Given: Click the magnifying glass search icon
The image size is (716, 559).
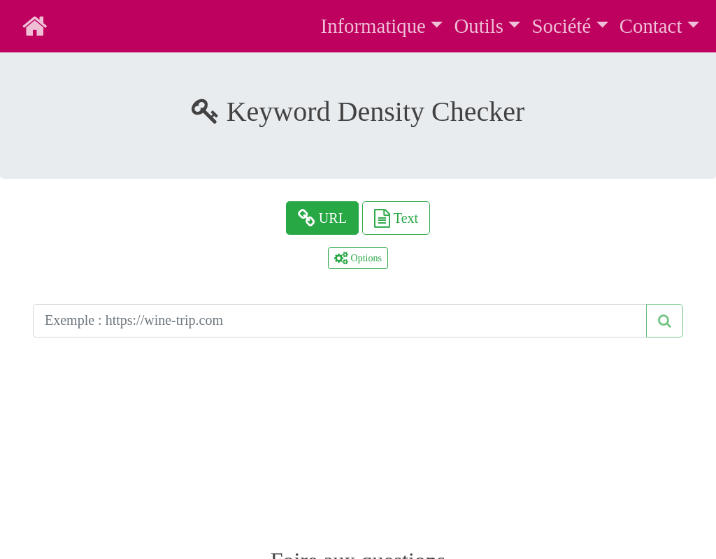Looking at the screenshot, I should (x=664, y=320).
